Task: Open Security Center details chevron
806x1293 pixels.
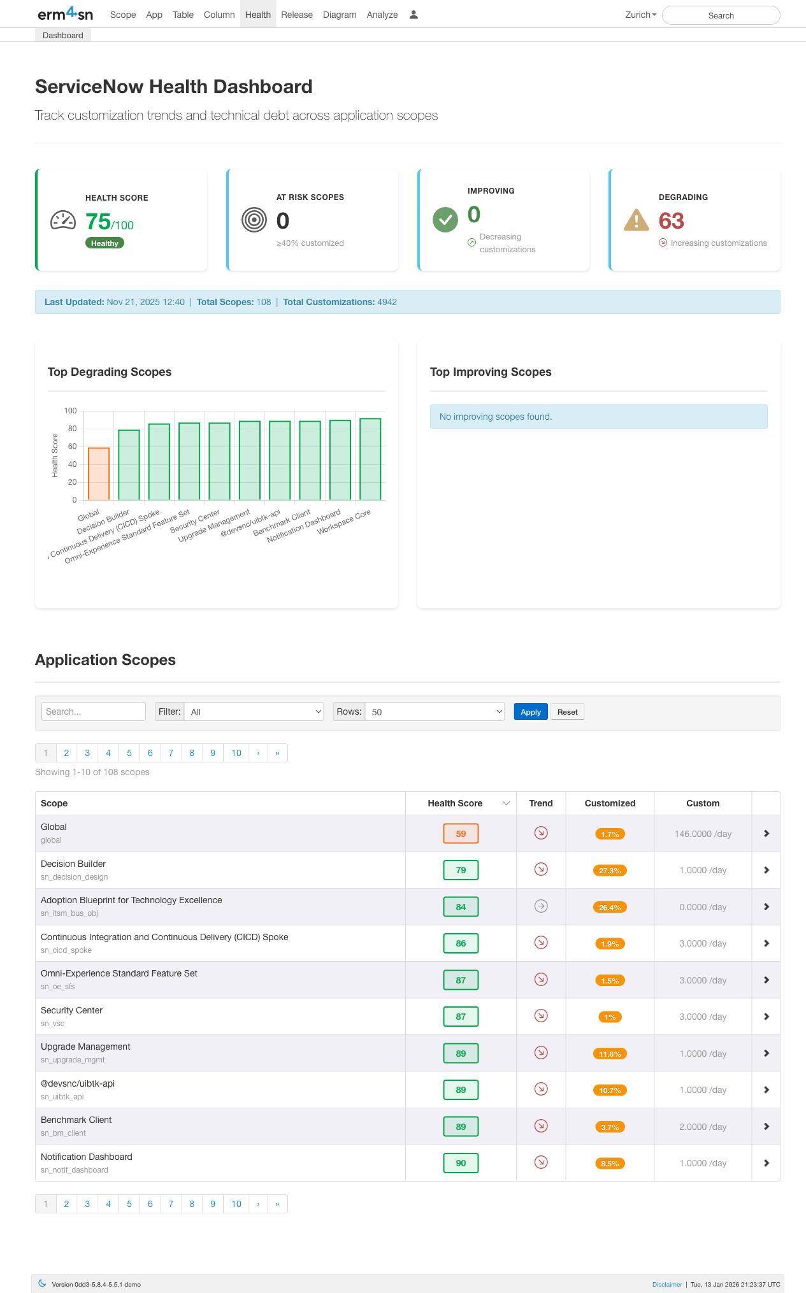Action: [x=766, y=1017]
